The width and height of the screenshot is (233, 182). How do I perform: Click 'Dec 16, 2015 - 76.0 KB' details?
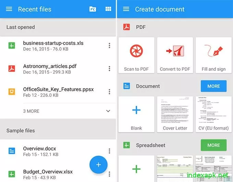[x=46, y=49]
